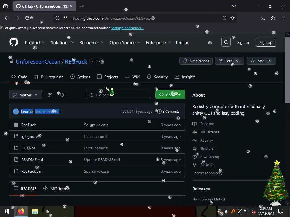The width and height of the screenshot is (290, 217).
Task: Go to the Security tab
Action: 157,77
